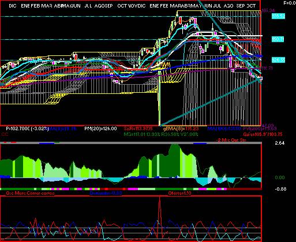Click the red CC label below price readout
This screenshot has width=296, height=242.
tap(5, 134)
